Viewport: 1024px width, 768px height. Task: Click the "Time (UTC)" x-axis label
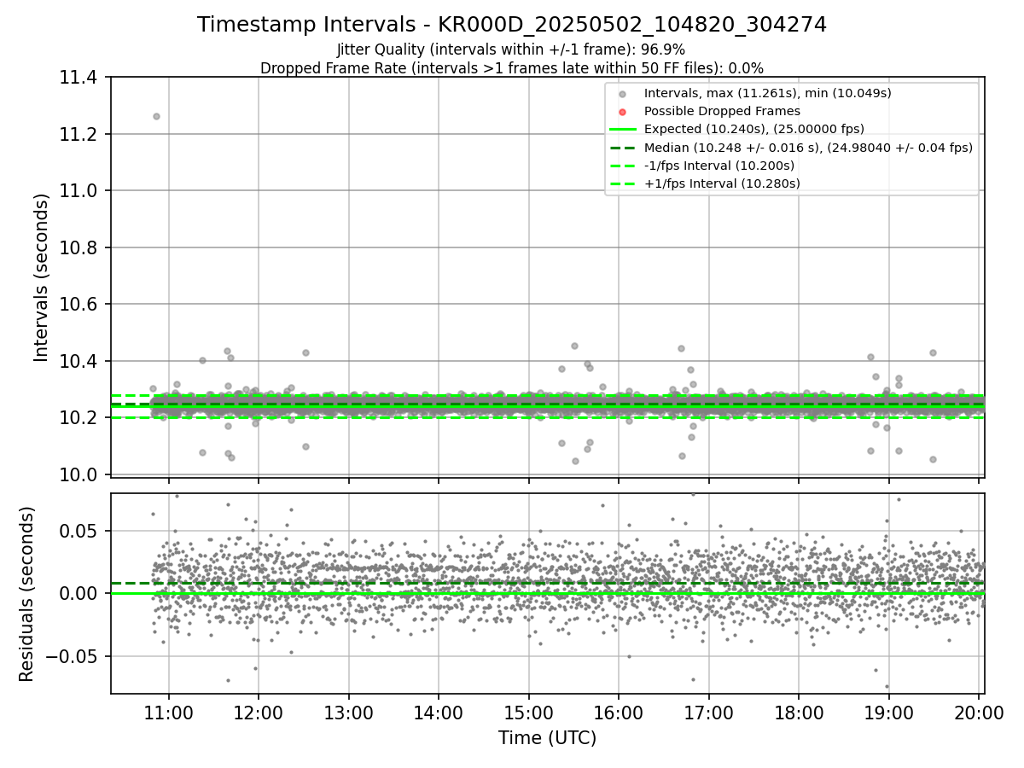tap(548, 738)
